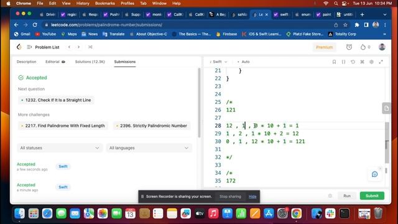398x224 pixels.
Task: Click the left panel scrollbar
Action: (199, 103)
